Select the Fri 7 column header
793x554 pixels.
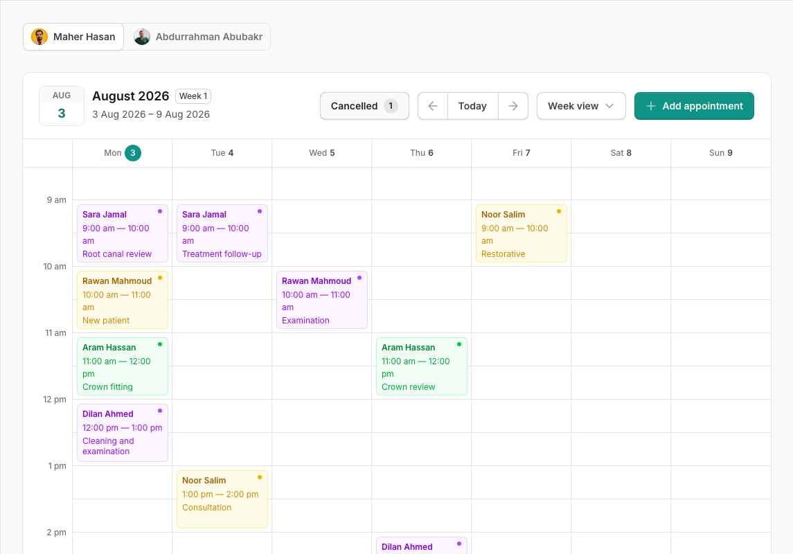pyautogui.click(x=521, y=153)
